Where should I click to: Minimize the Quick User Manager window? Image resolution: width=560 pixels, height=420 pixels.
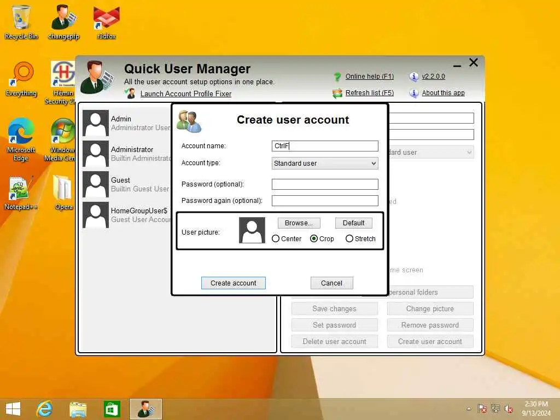(457, 66)
